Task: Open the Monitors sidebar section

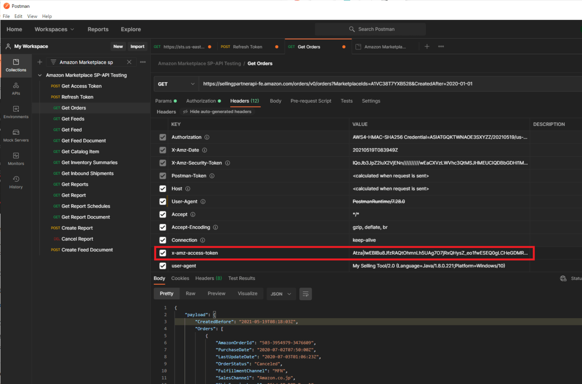Action: coord(16,159)
